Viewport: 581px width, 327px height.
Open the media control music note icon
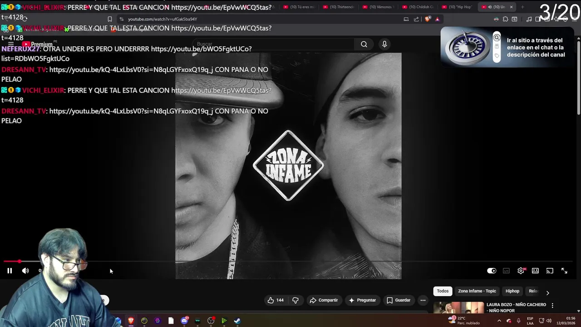click(x=529, y=19)
